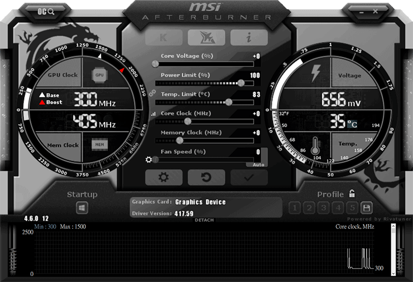This screenshot has height=282, width=413.
Task: Click the GPU chip icon on the gauge
Action: pyautogui.click(x=99, y=75)
